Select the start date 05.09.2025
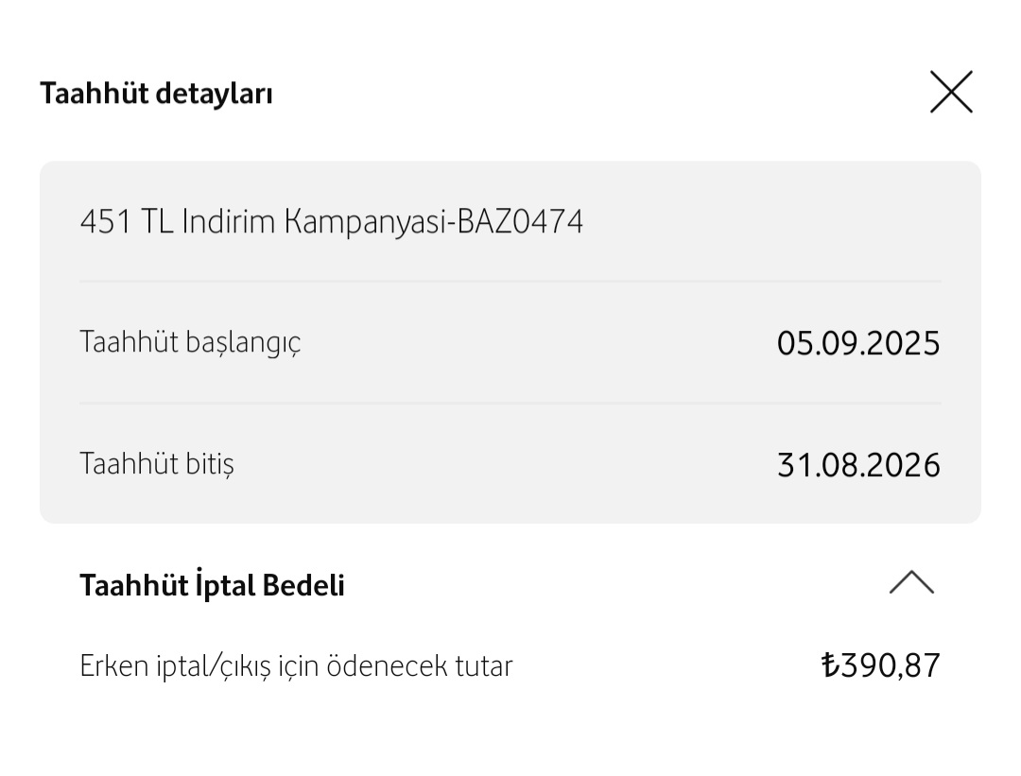Viewport: 1021px width, 776px height. (x=858, y=342)
